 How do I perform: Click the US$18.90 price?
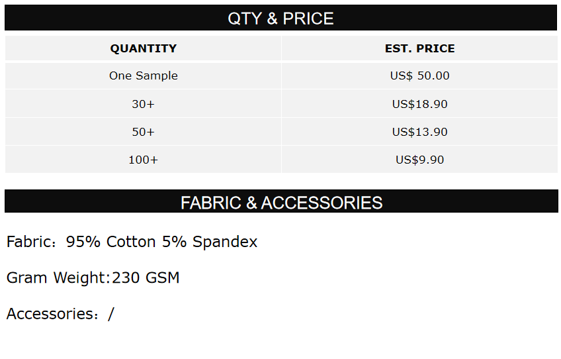pyautogui.click(x=419, y=104)
